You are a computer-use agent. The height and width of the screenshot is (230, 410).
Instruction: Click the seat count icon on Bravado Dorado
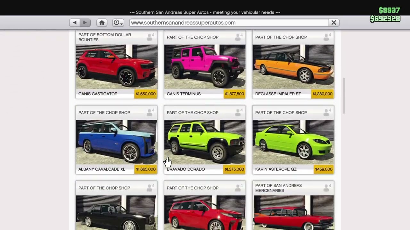[239, 112]
